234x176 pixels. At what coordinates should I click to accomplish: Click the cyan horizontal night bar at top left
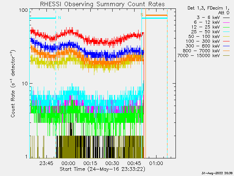coord(43,18)
